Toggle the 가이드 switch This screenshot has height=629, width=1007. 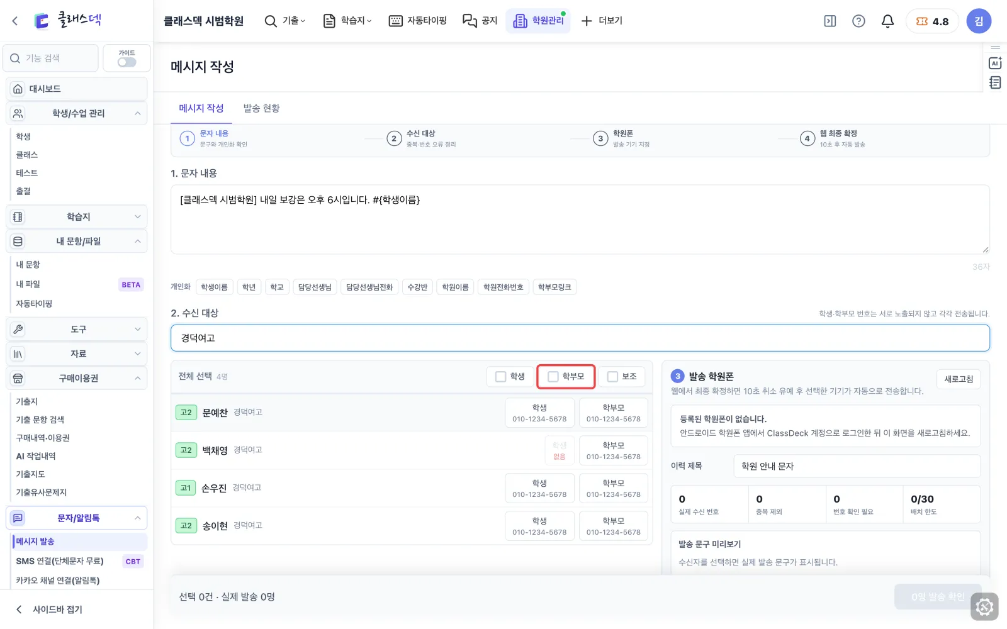127,62
